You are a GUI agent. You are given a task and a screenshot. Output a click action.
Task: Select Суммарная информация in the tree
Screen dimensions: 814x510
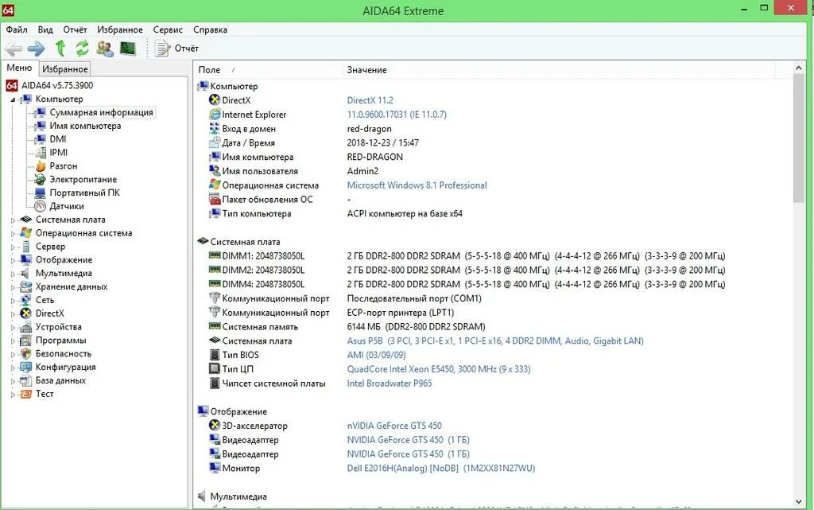(x=101, y=112)
